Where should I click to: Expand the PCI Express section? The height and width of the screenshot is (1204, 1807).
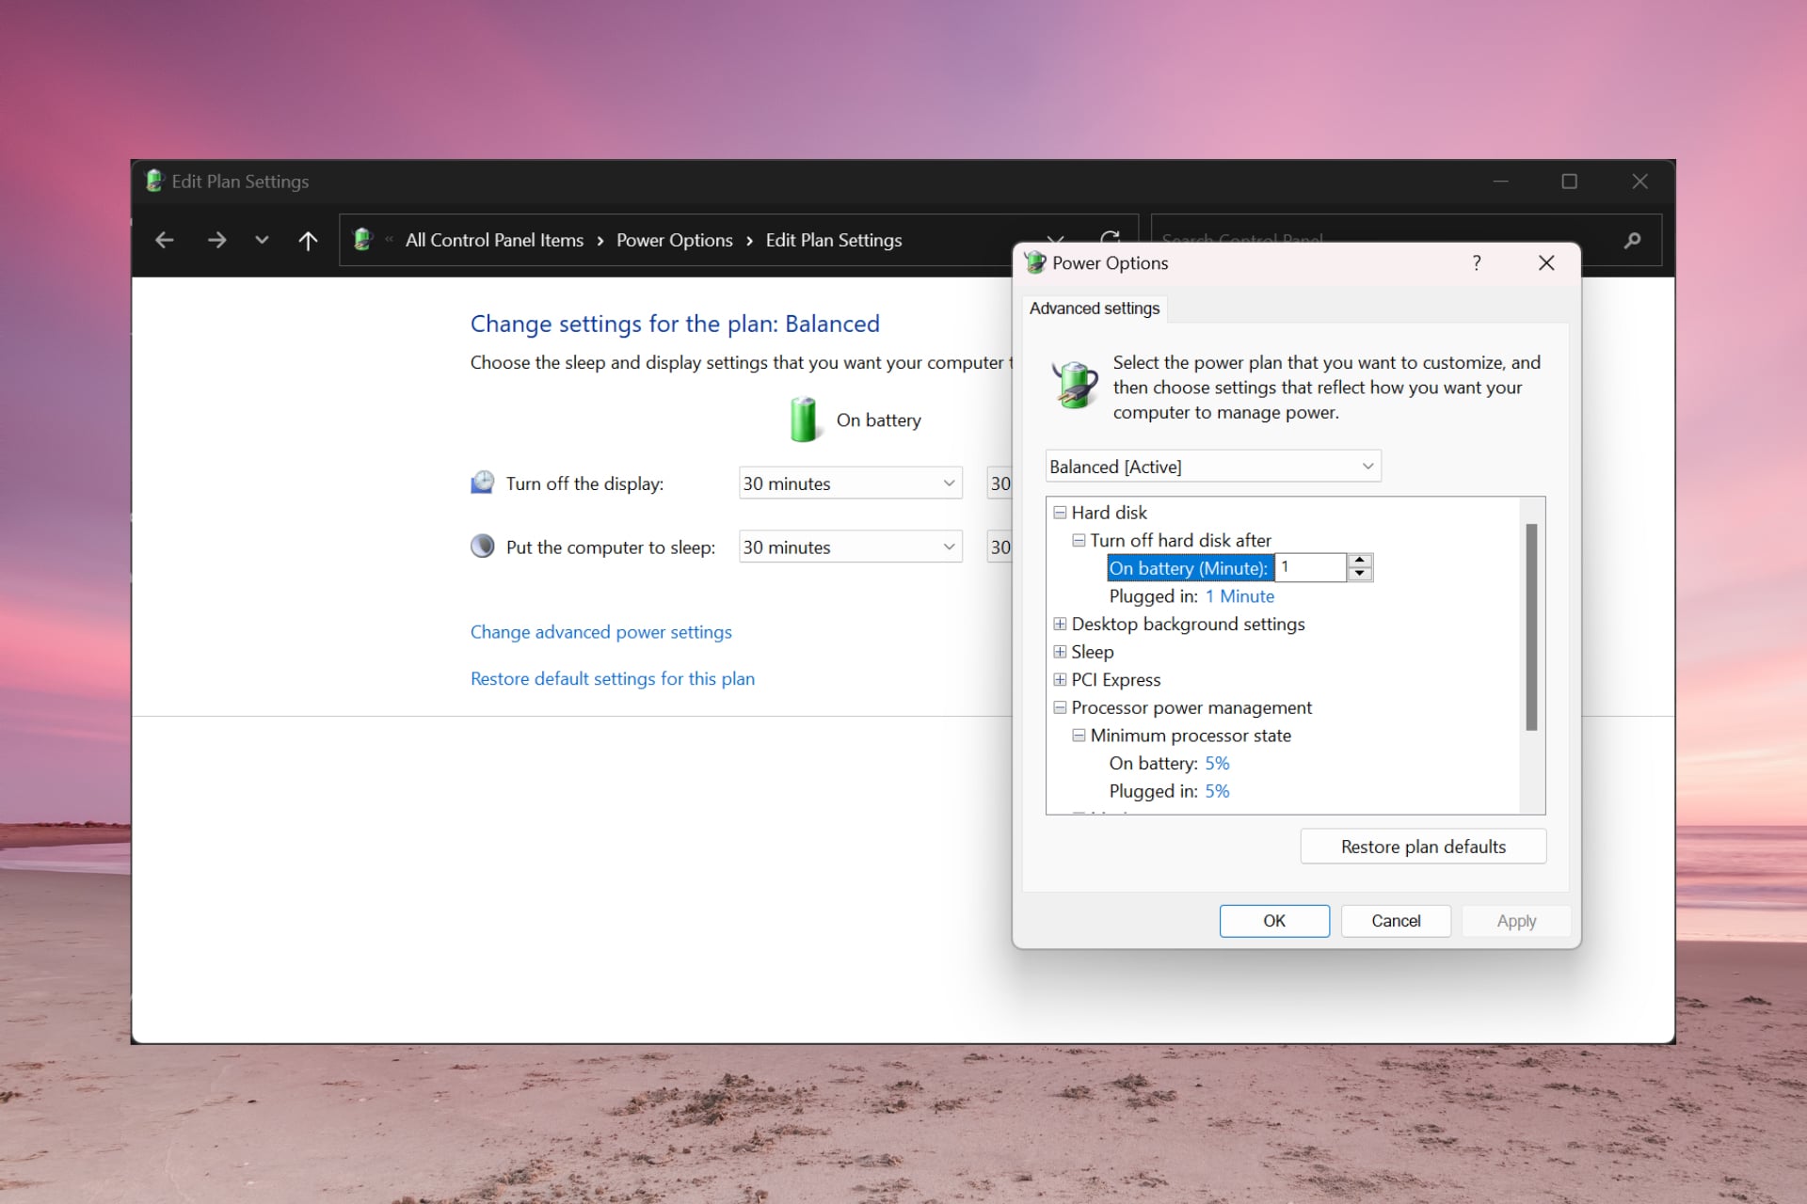coord(1060,679)
